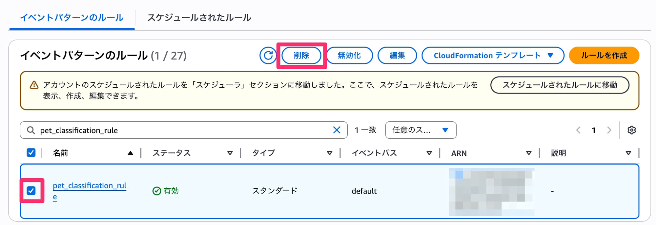Select the イベントパターンのルール tab
This screenshot has width=656, height=225.
72,18
